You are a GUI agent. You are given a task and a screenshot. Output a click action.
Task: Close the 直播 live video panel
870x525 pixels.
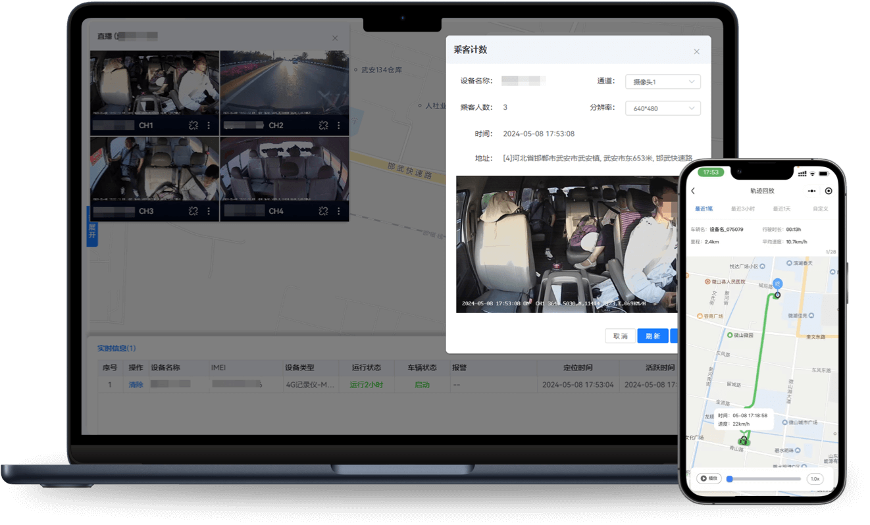(x=335, y=38)
